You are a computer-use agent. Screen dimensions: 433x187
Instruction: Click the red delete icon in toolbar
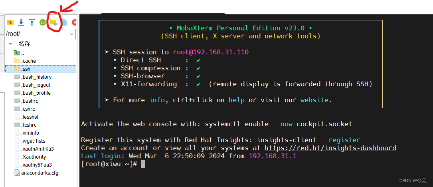coord(74,22)
